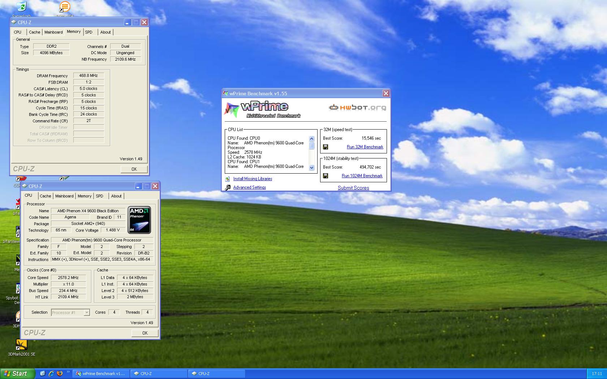This screenshot has height=379, width=607.
Task: Click the save icon beside Run 32M Benchmark
Action: point(326,147)
